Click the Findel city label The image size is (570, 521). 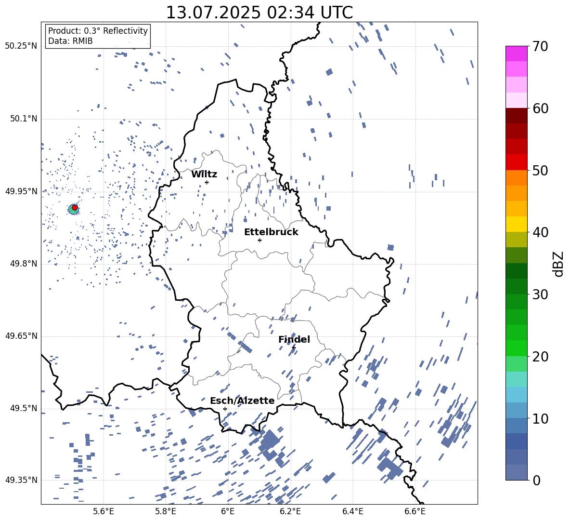(x=294, y=339)
